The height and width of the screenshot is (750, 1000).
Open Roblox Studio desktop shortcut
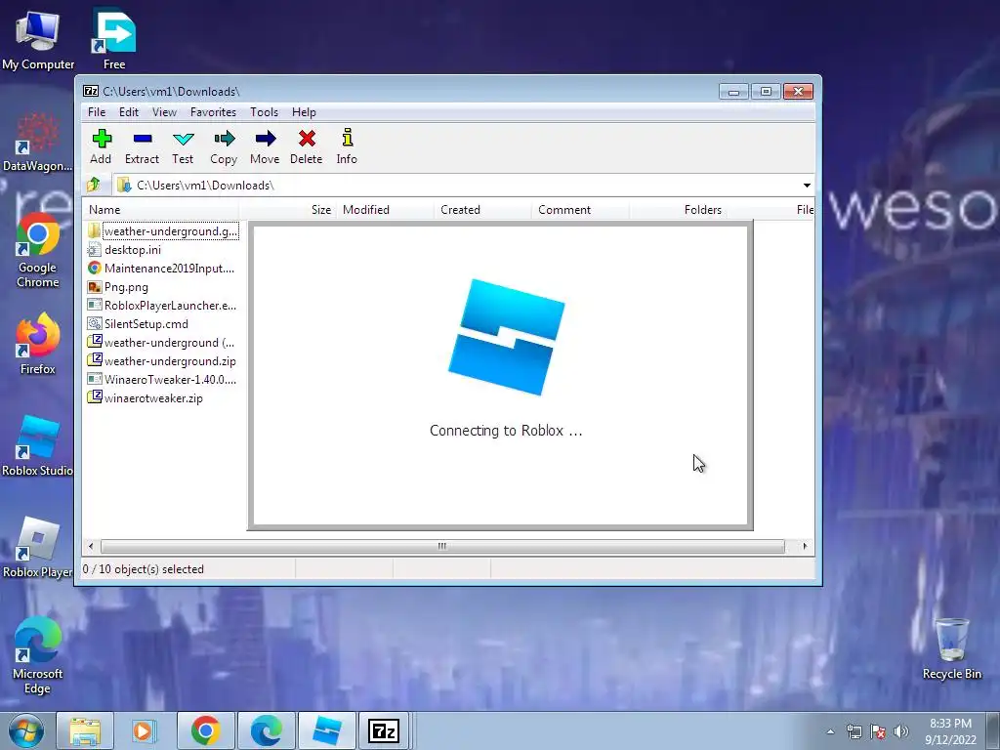[37, 446]
